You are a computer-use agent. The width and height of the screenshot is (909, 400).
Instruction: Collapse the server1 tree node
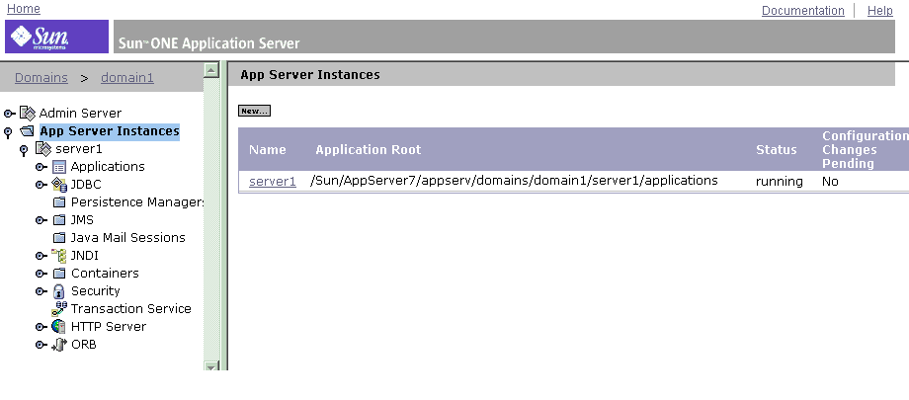[x=24, y=151]
